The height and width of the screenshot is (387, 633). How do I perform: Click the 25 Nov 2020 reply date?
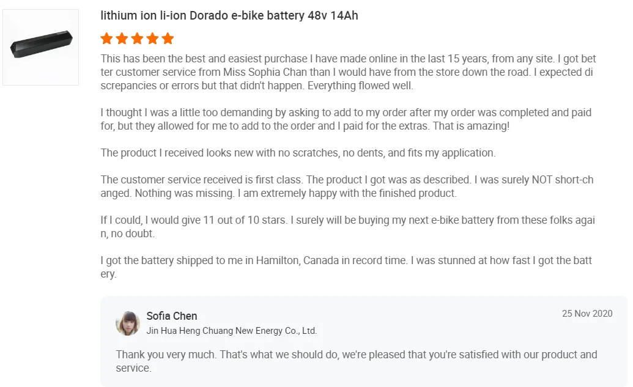(587, 314)
